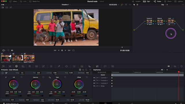This screenshot has width=185, height=104.
Task: Show the Scopes panel
Action: tap(175, 66)
